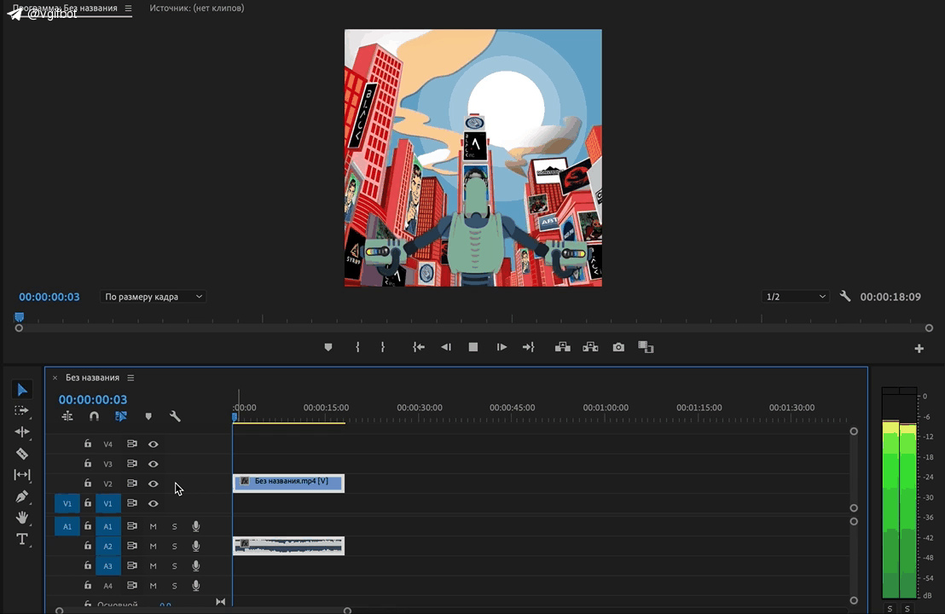
Task: Solo the A2 audio track
Action: [x=174, y=547]
